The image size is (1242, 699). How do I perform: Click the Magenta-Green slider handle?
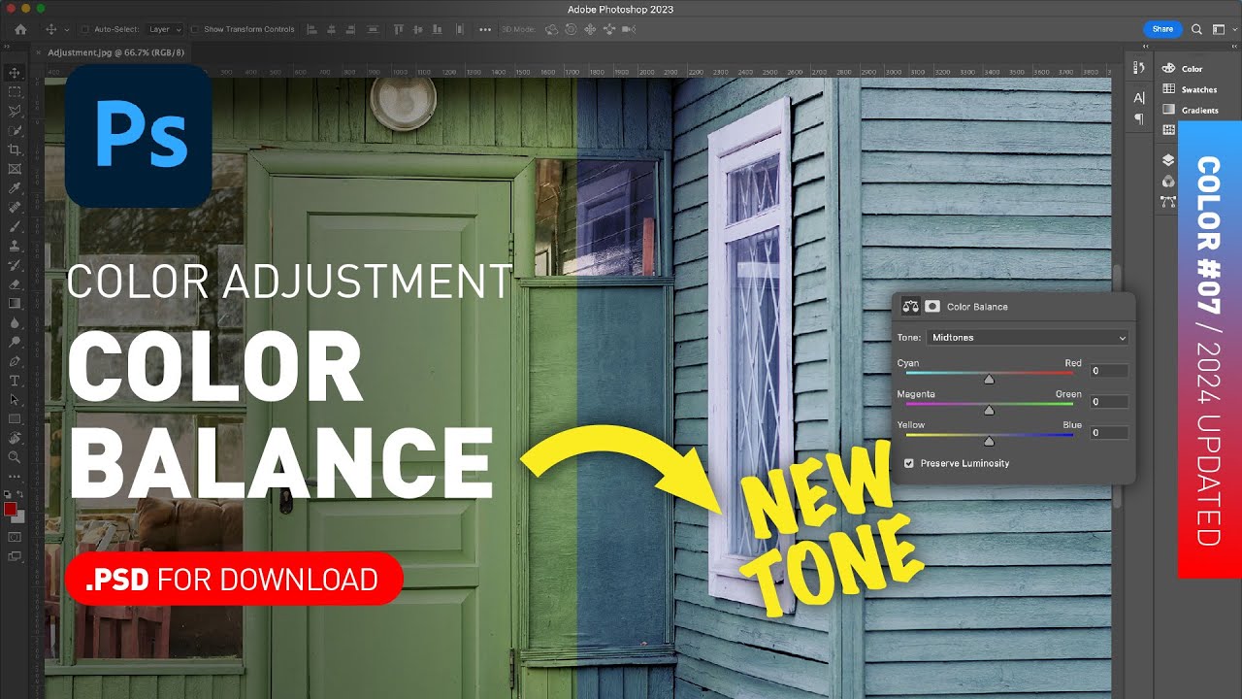(989, 411)
